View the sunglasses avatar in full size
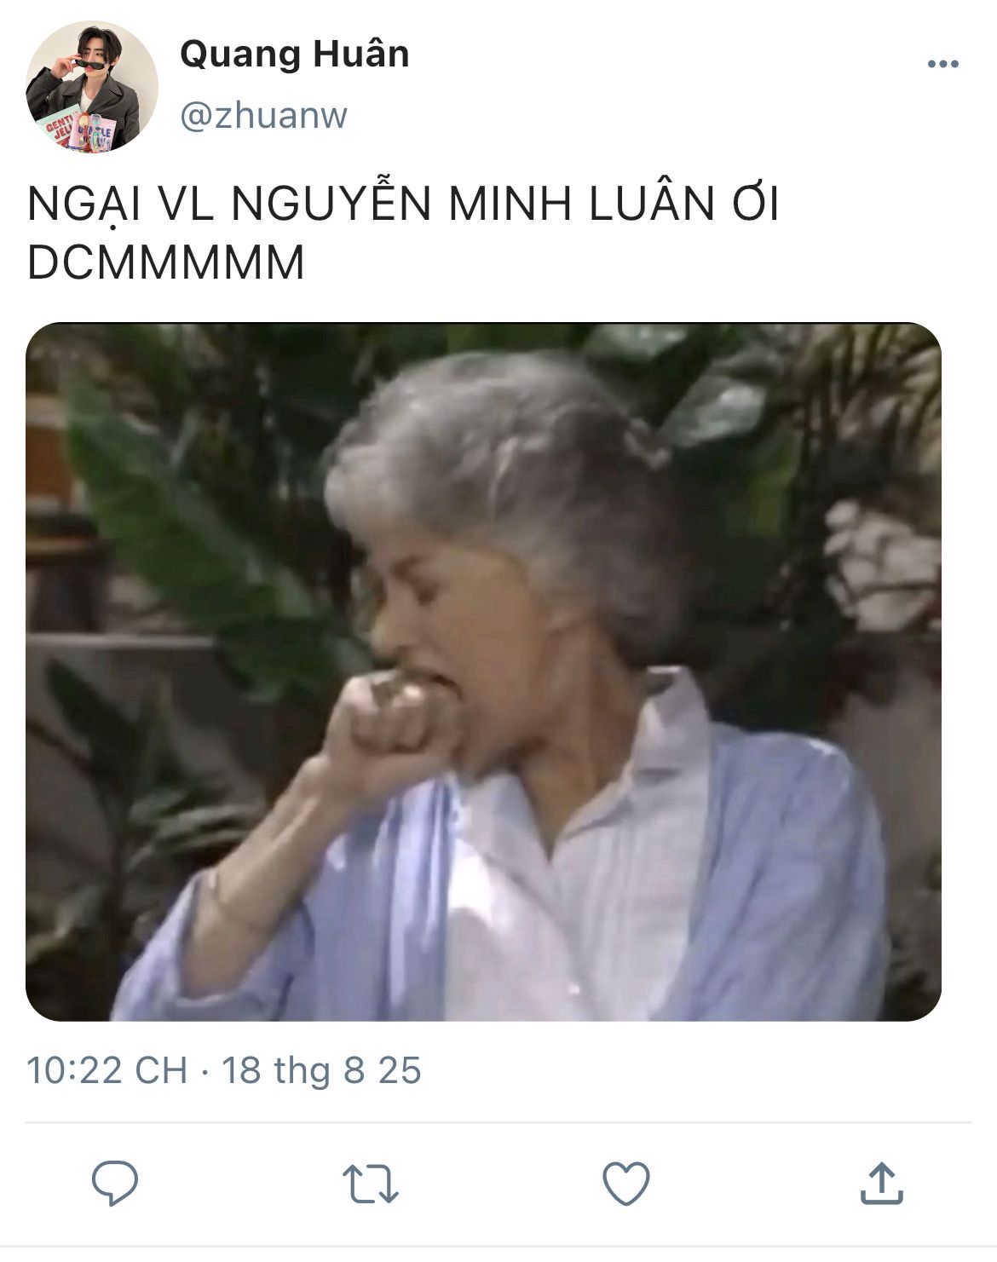Viewport: 997px width, 1262px height. click(92, 87)
